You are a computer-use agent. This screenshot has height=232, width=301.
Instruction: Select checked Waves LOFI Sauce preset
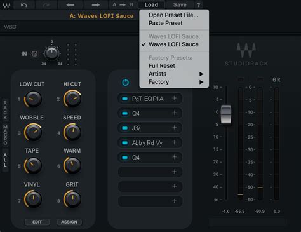coord(174,44)
